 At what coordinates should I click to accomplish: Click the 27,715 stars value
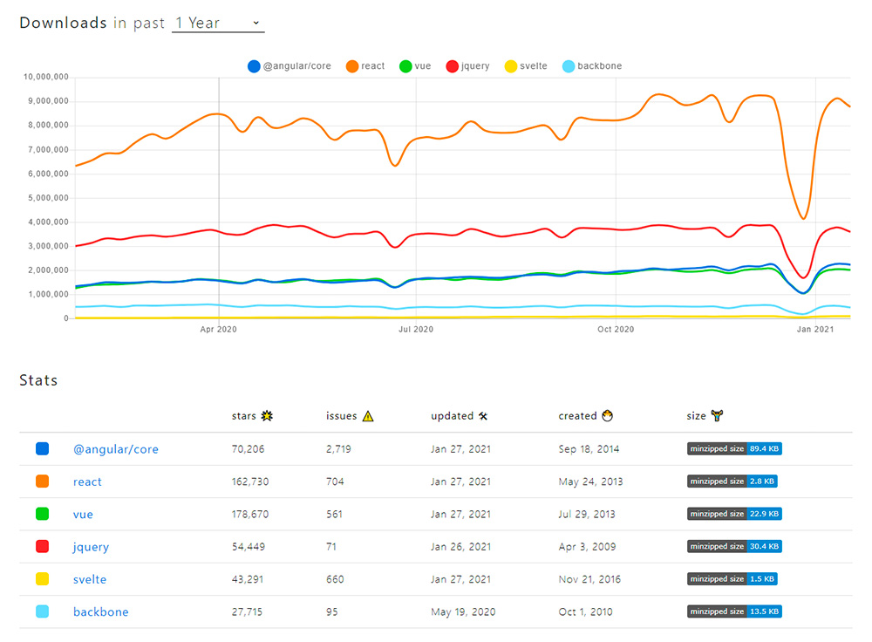(x=247, y=612)
